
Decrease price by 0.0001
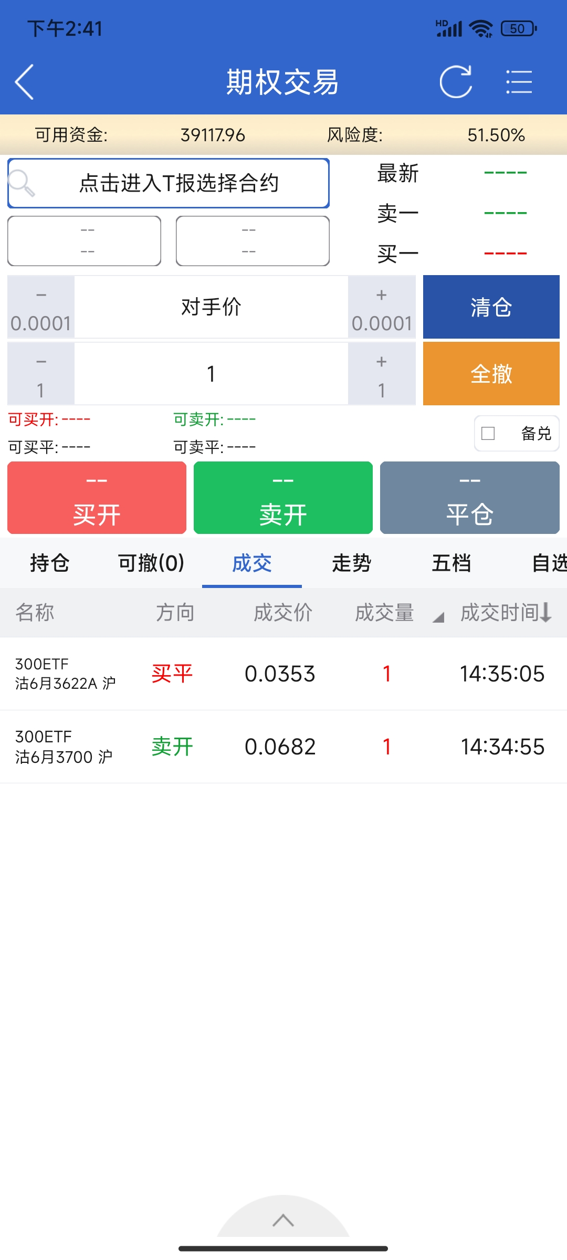(41, 308)
